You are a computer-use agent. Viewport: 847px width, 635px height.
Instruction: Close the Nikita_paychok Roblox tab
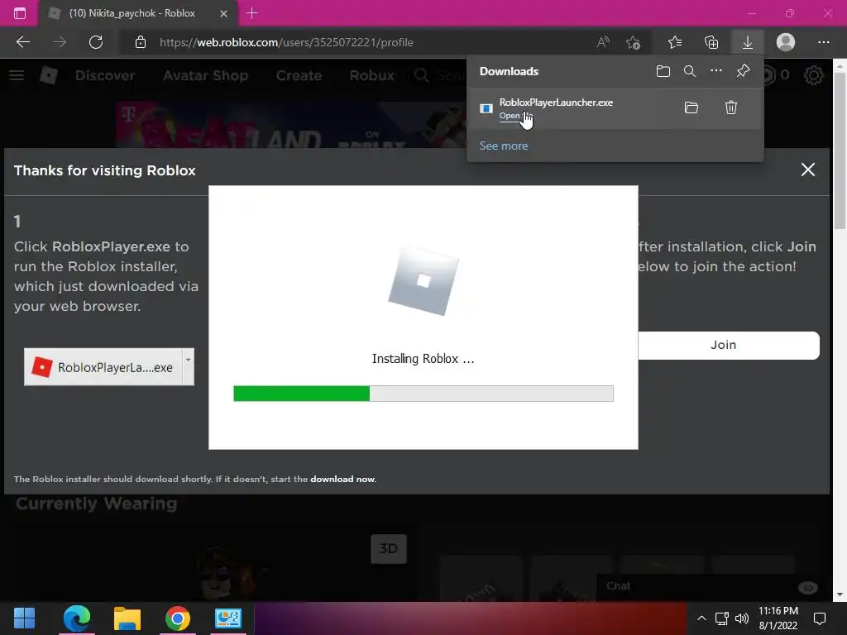click(x=223, y=13)
